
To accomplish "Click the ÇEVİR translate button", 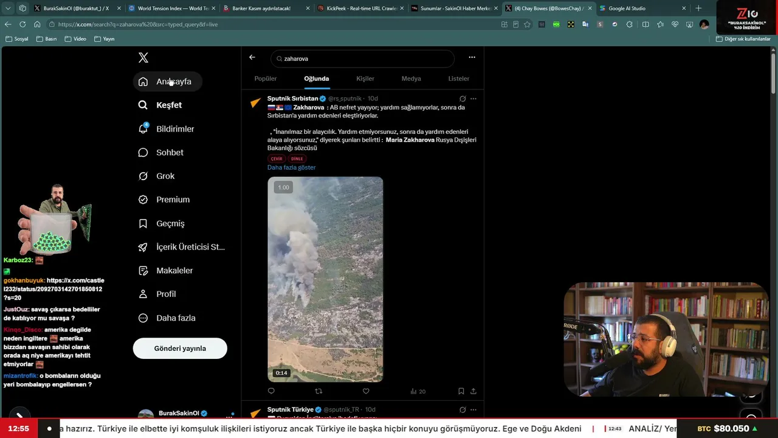I will point(277,159).
